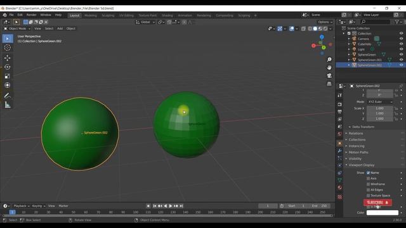Expand the Instancing panel
Viewport: 406px width, 228px height.
(357, 146)
